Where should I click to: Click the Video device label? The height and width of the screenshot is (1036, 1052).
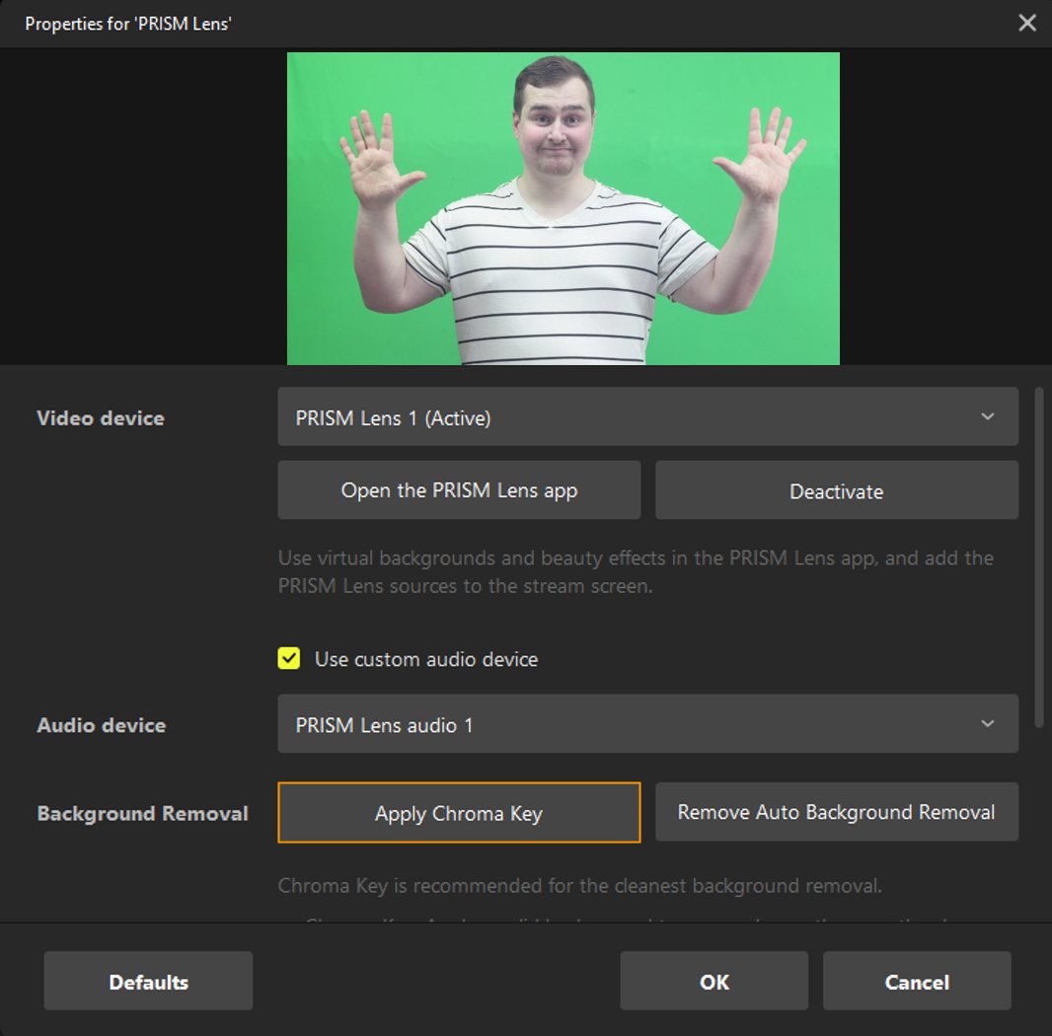click(x=101, y=418)
